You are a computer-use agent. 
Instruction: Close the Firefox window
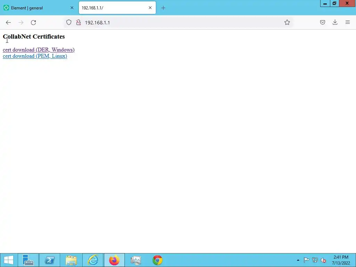point(347,3)
